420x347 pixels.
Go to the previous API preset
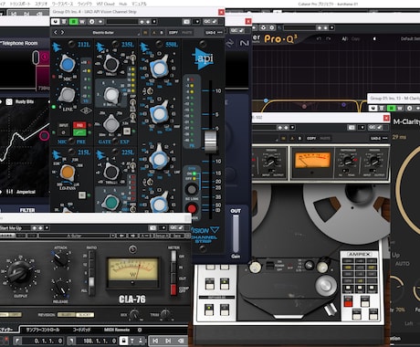56,32
